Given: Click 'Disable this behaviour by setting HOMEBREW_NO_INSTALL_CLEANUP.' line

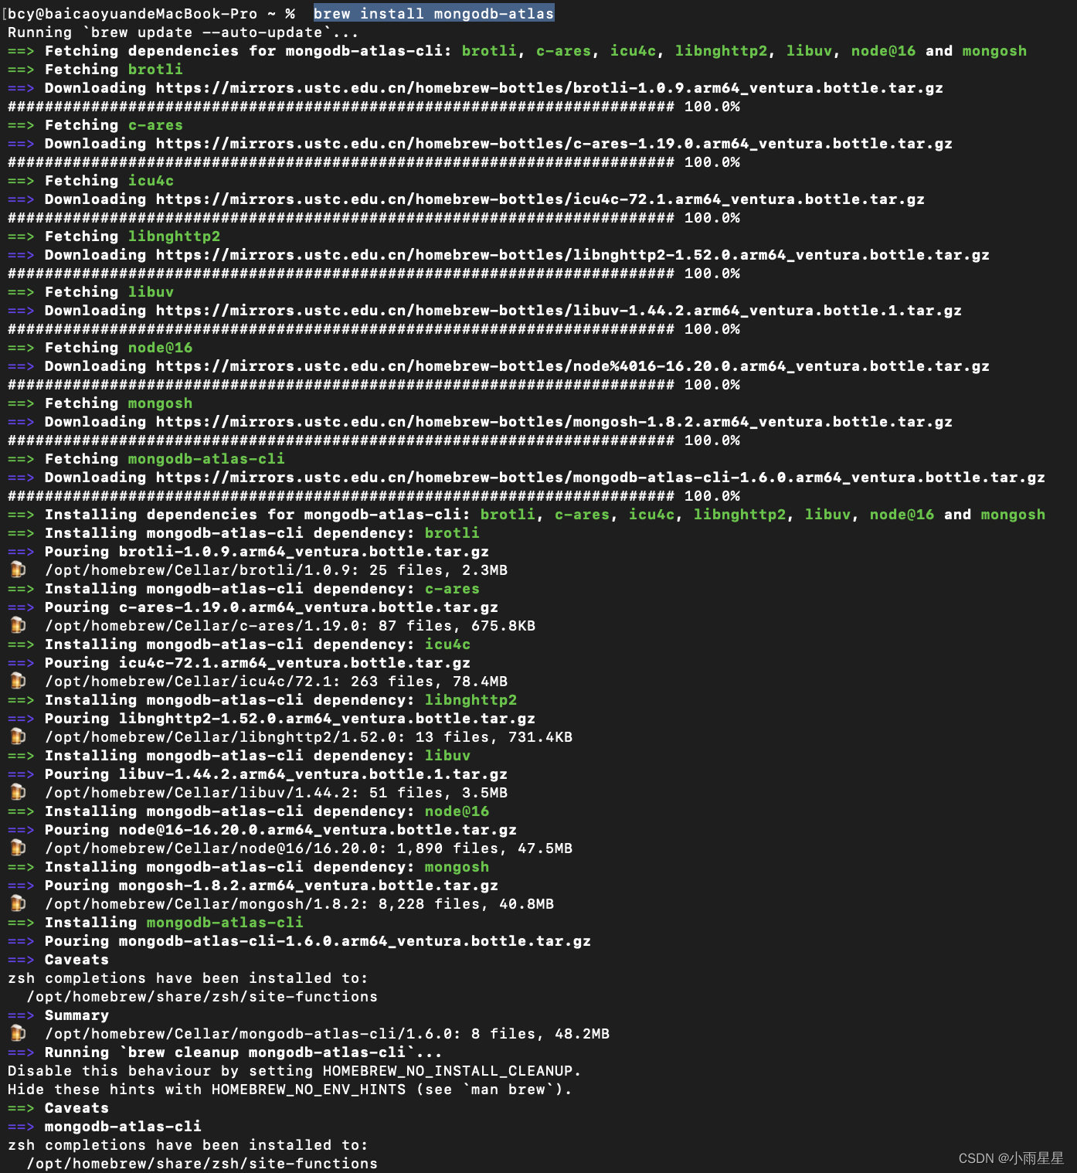Looking at the screenshot, I should tap(294, 1071).
